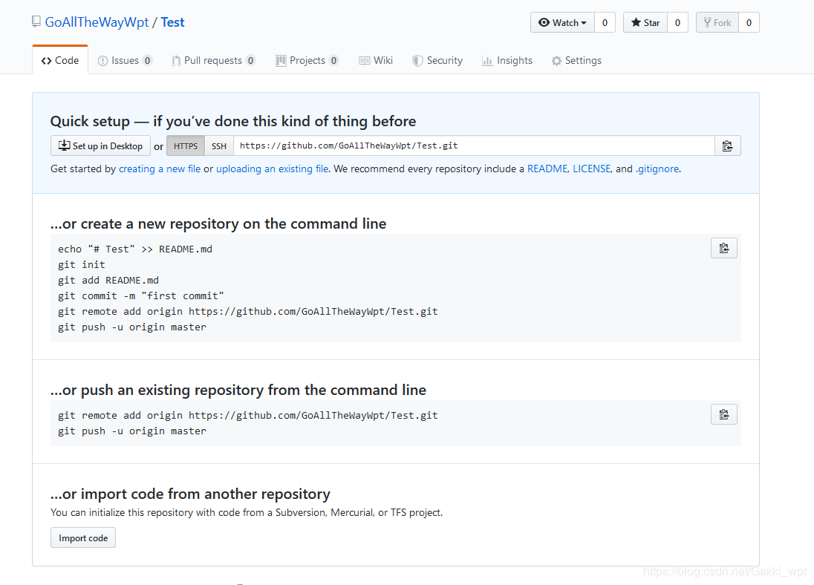Copy the new repository commands clipboard icon

click(x=723, y=248)
